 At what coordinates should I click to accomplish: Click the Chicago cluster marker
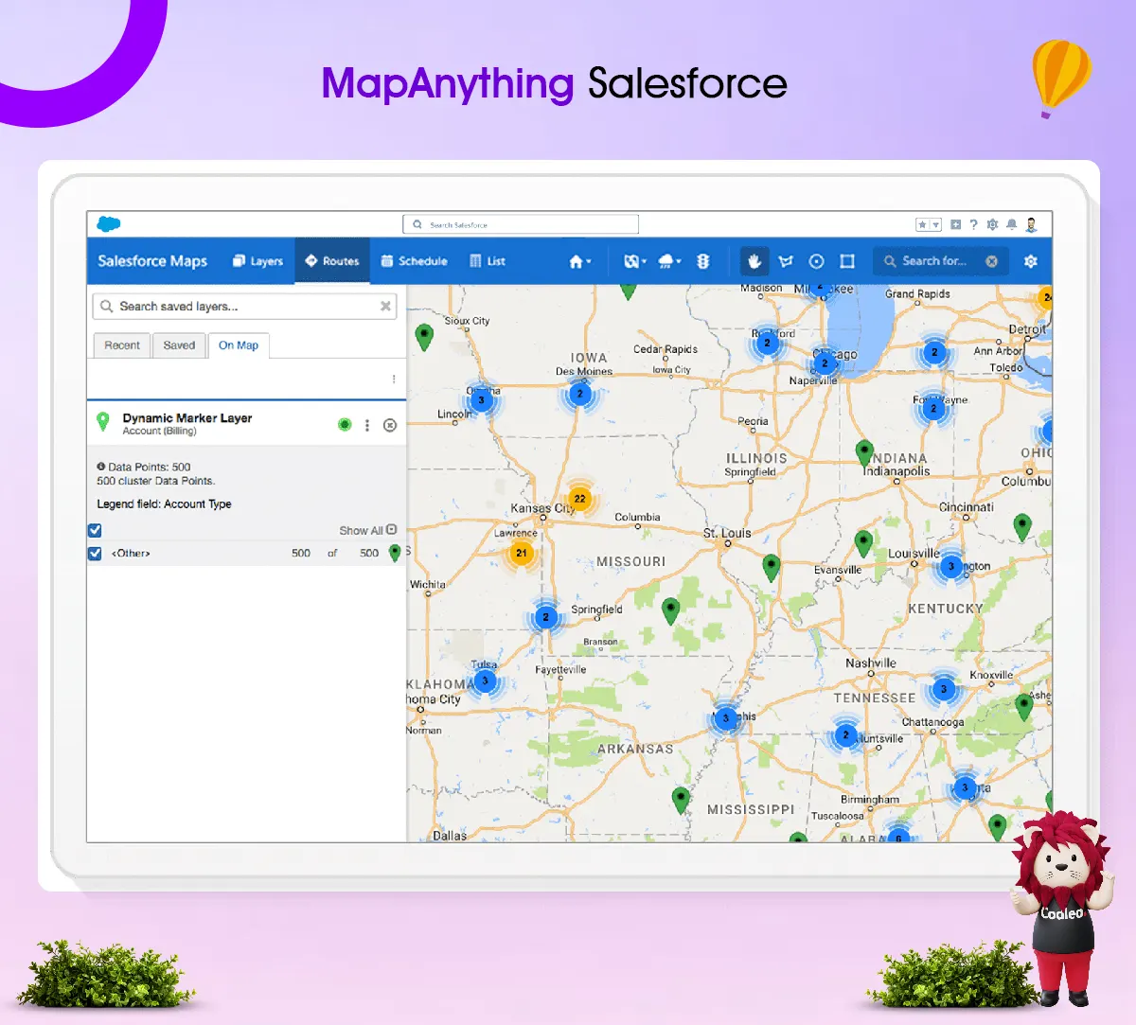[825, 362]
